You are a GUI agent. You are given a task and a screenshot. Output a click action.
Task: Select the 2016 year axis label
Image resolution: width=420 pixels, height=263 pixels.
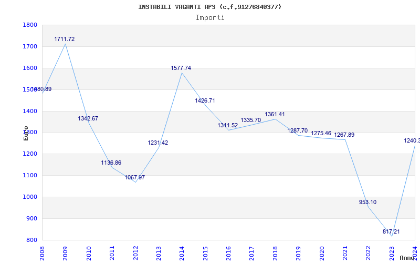coord(228,254)
